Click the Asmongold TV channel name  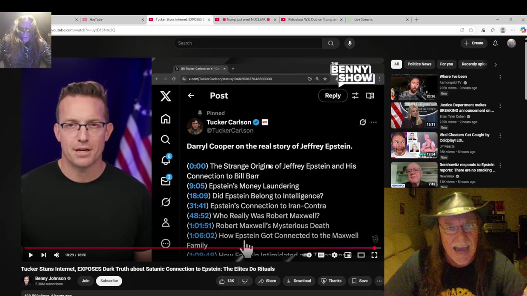(451, 83)
